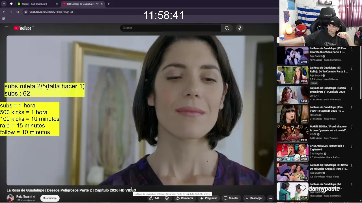
Task: Open the Raju Swami channel name link
Action: click(24, 197)
